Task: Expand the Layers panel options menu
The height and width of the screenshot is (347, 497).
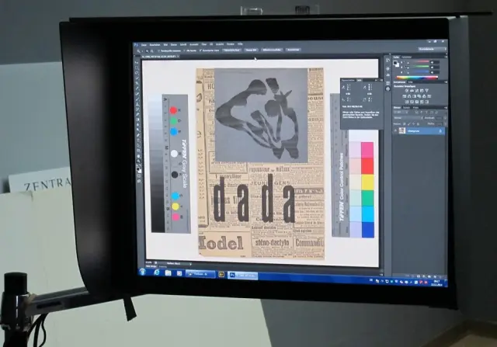Action: pyautogui.click(x=446, y=107)
